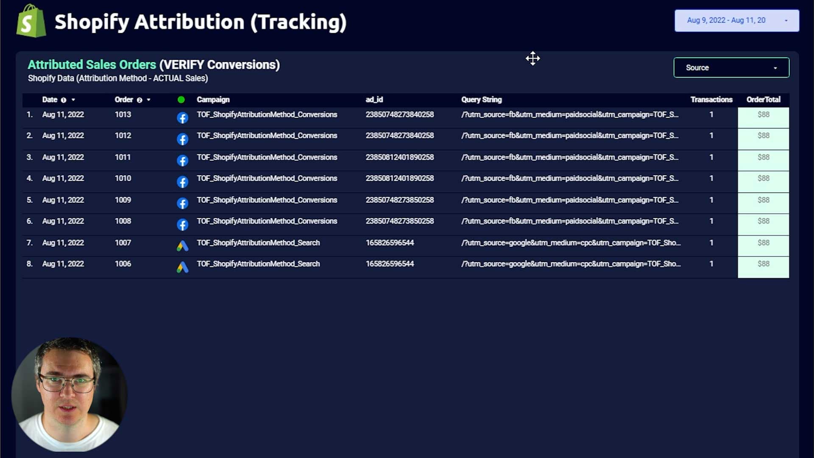Click Facebook icon for order 1011
This screenshot has width=814, height=458.
182,161
